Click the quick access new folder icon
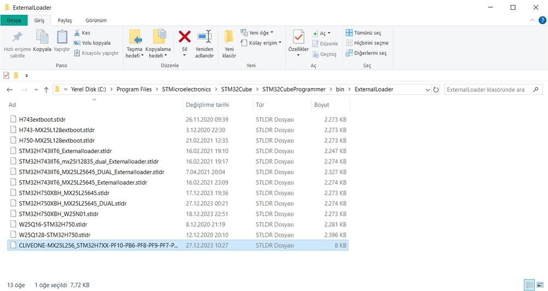This screenshot has width=548, height=291. pyautogui.click(x=16, y=75)
